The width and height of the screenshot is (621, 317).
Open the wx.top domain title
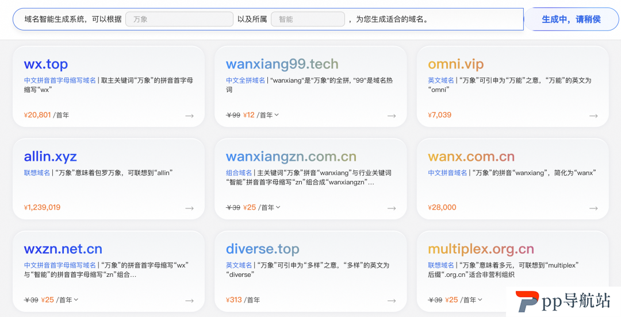45,64
